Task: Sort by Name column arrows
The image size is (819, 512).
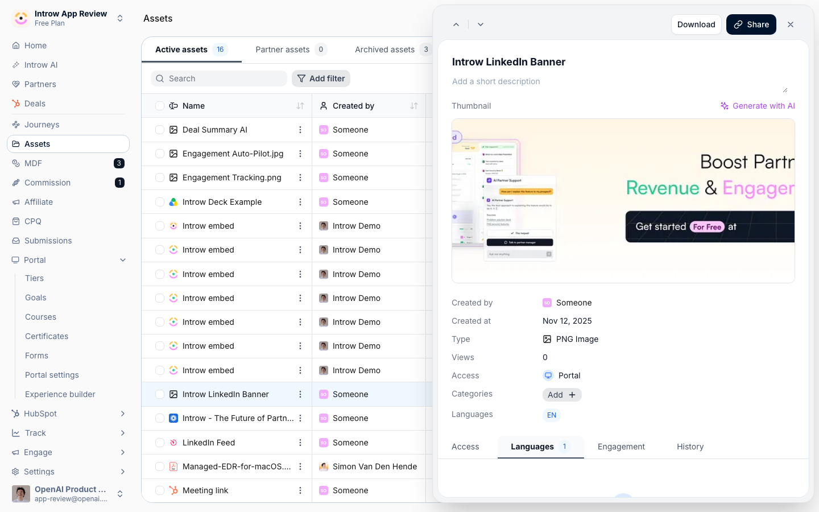Action: (x=300, y=106)
